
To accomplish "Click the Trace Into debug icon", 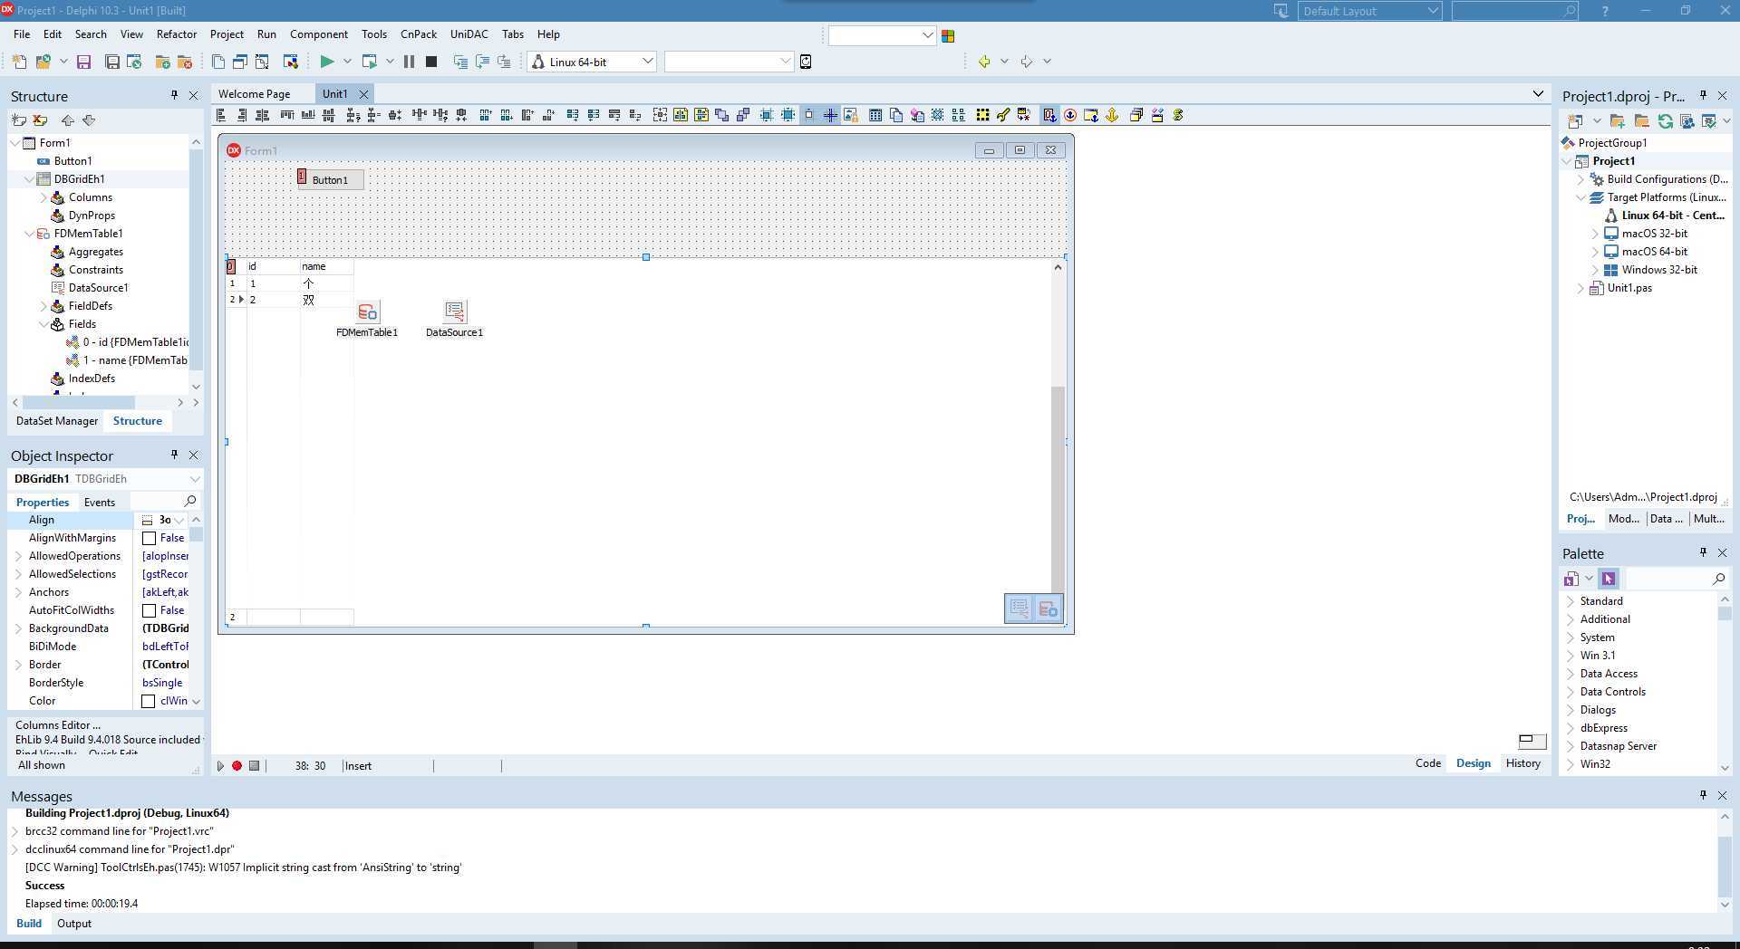I will [460, 62].
